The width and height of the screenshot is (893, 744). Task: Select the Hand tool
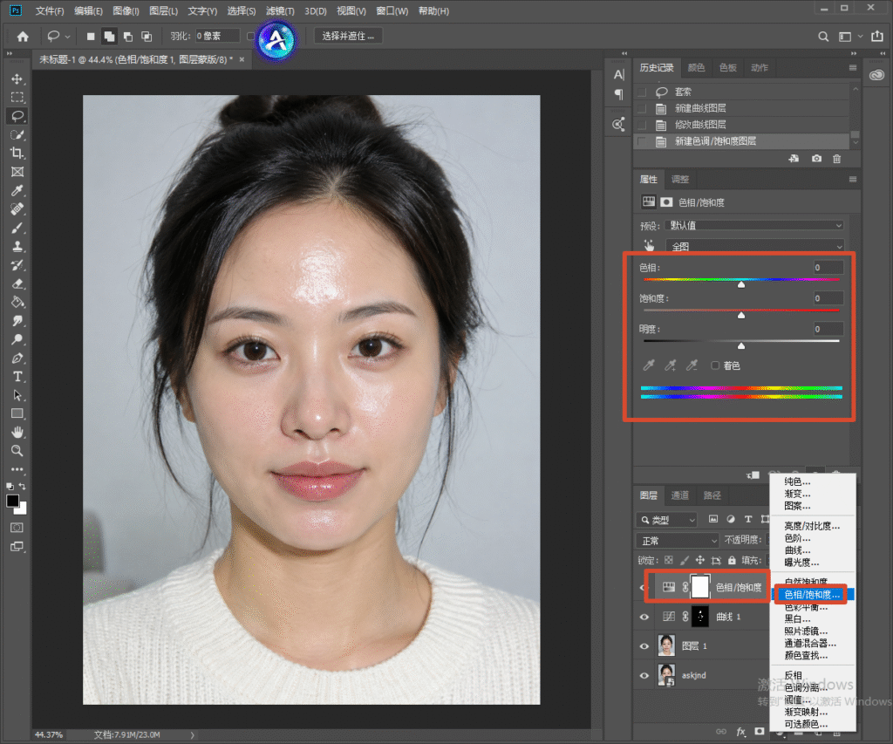(x=17, y=432)
